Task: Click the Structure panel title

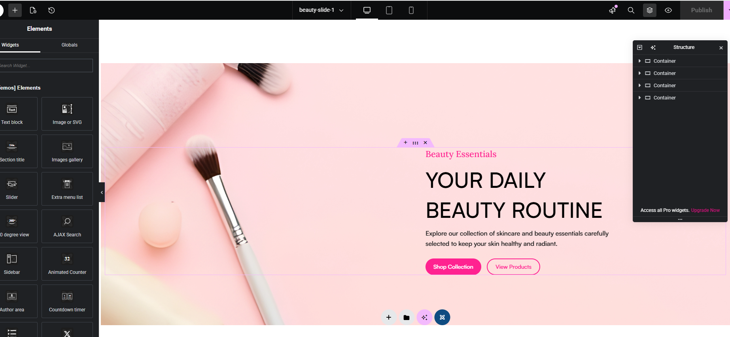Action: 684,47
